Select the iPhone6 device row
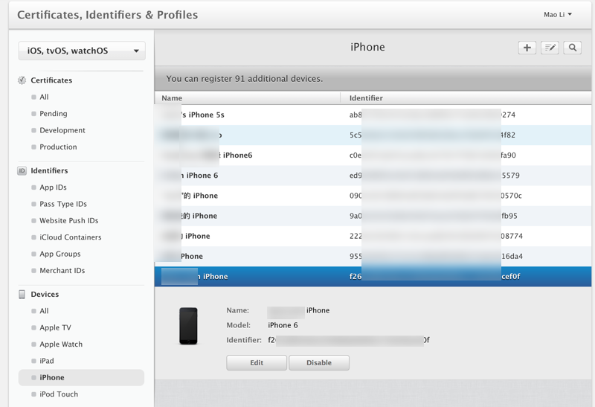The width and height of the screenshot is (595, 407). pyautogui.click(x=373, y=156)
